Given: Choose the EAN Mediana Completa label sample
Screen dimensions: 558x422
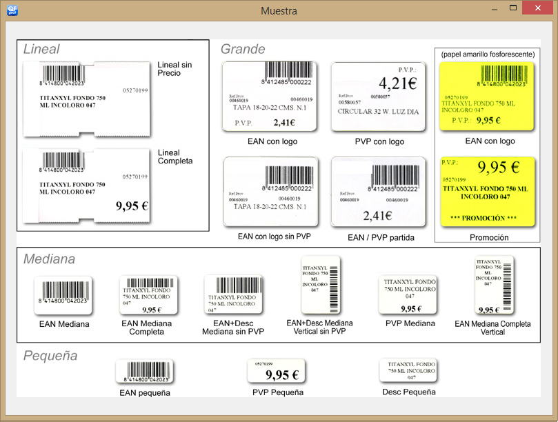Looking at the screenshot, I should [x=148, y=294].
